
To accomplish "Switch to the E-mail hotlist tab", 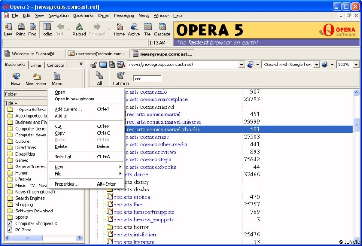I will (x=36, y=65).
